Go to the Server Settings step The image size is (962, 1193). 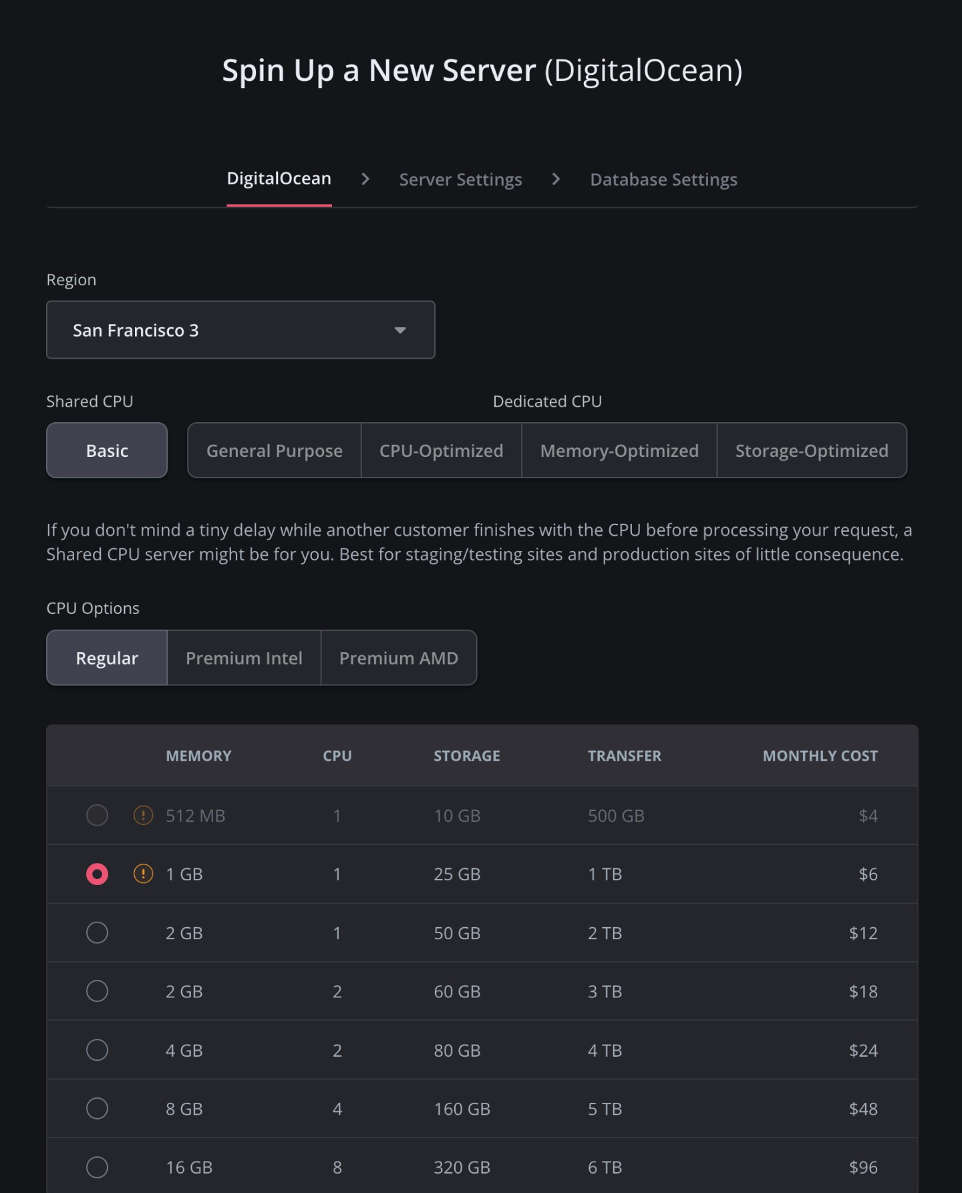[461, 180]
